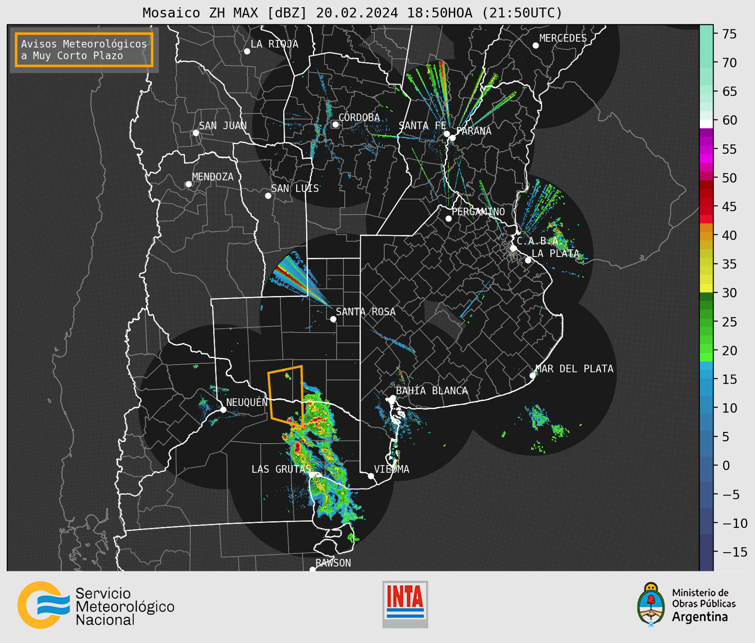The image size is (755, 643).
Task: Click the Servicio Meteorológico Nacional logo
Action: point(96,605)
